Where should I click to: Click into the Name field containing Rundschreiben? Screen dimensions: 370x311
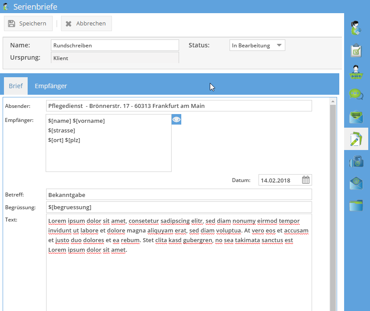coord(115,45)
